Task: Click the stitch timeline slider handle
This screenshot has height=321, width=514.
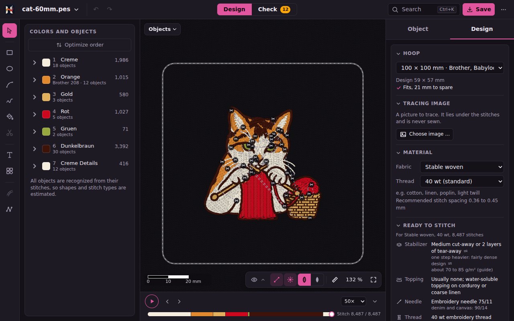Action: (331, 314)
